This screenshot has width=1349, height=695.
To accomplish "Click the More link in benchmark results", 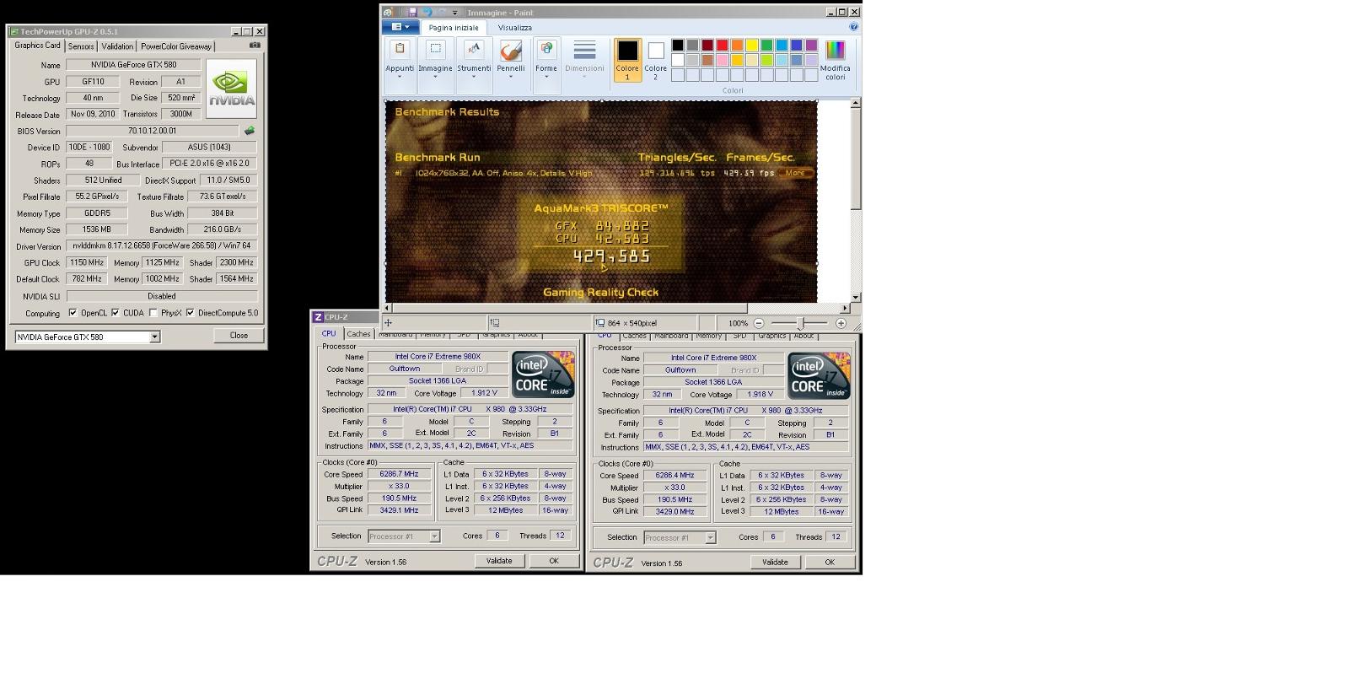I will point(795,173).
